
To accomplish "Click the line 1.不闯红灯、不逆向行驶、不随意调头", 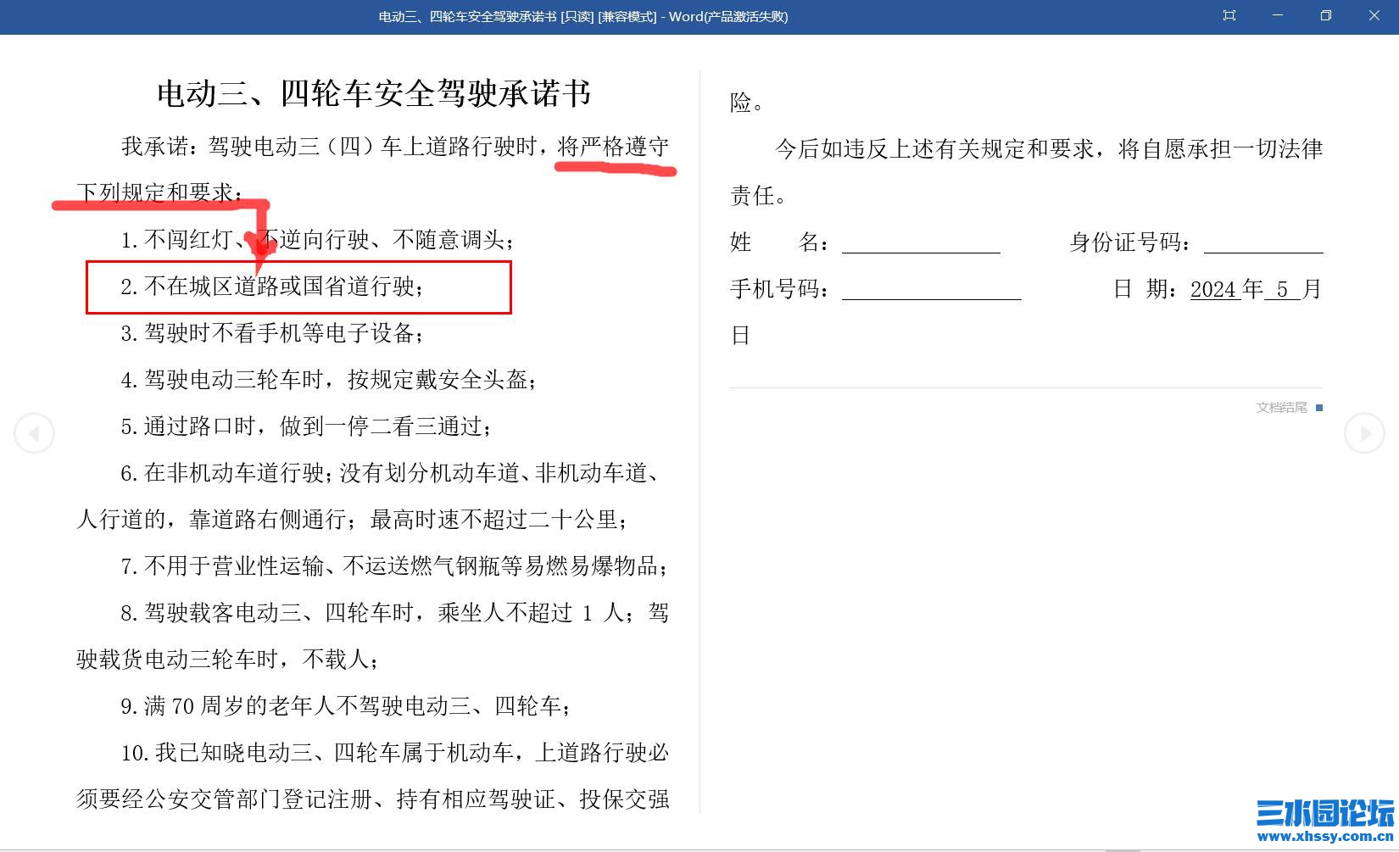I will pos(317,240).
